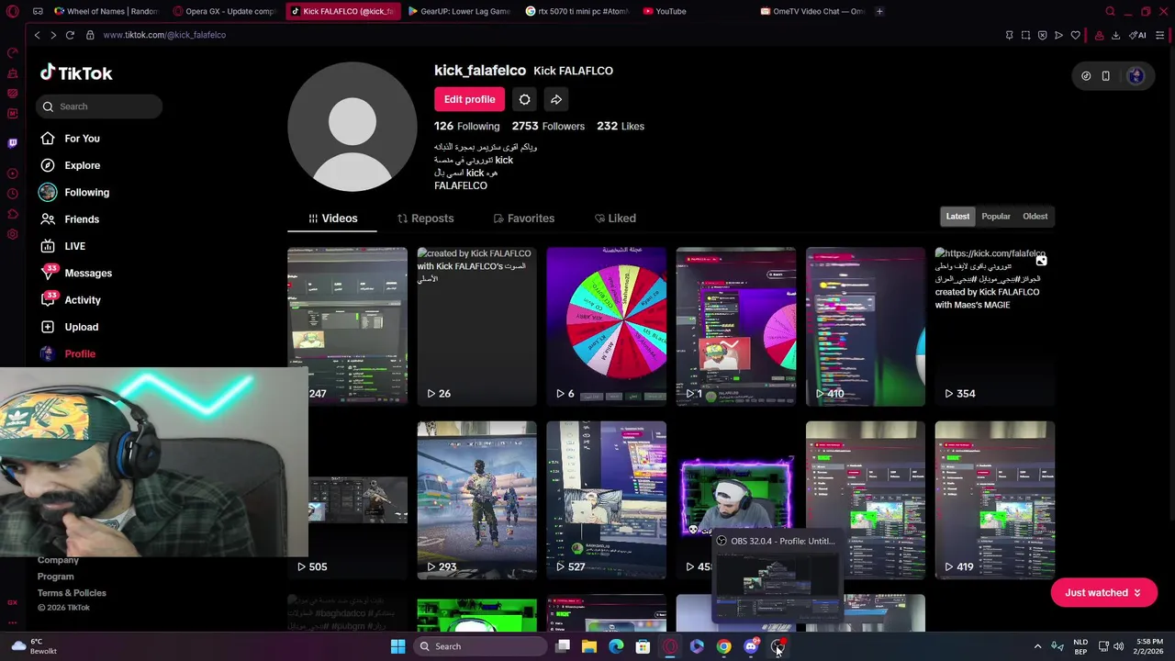The image size is (1175, 661).
Task: Switch to Wheel of Names tab
Action: pos(106,11)
